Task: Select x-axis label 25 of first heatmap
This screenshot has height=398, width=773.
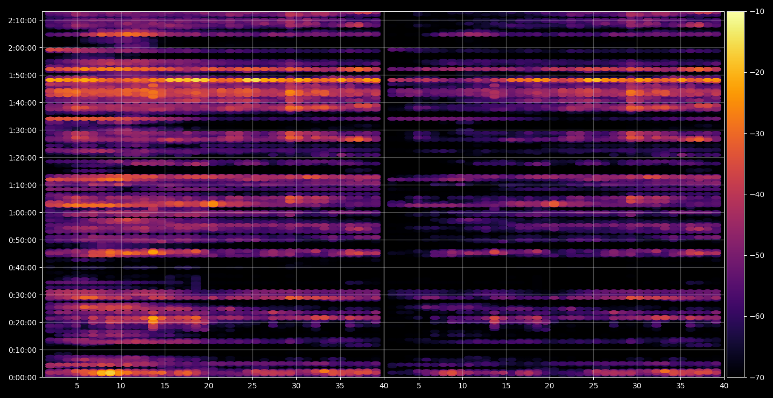Action: [252, 386]
